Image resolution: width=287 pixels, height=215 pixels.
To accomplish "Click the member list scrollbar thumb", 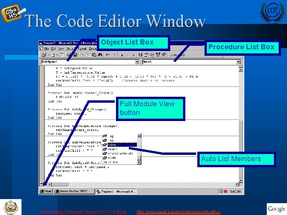I will pos(139,158).
